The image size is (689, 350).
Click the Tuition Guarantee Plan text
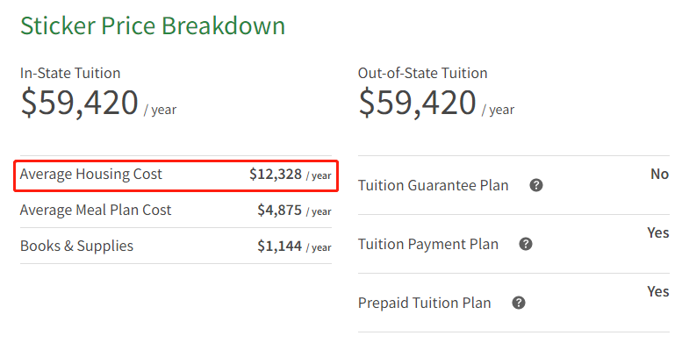434,185
